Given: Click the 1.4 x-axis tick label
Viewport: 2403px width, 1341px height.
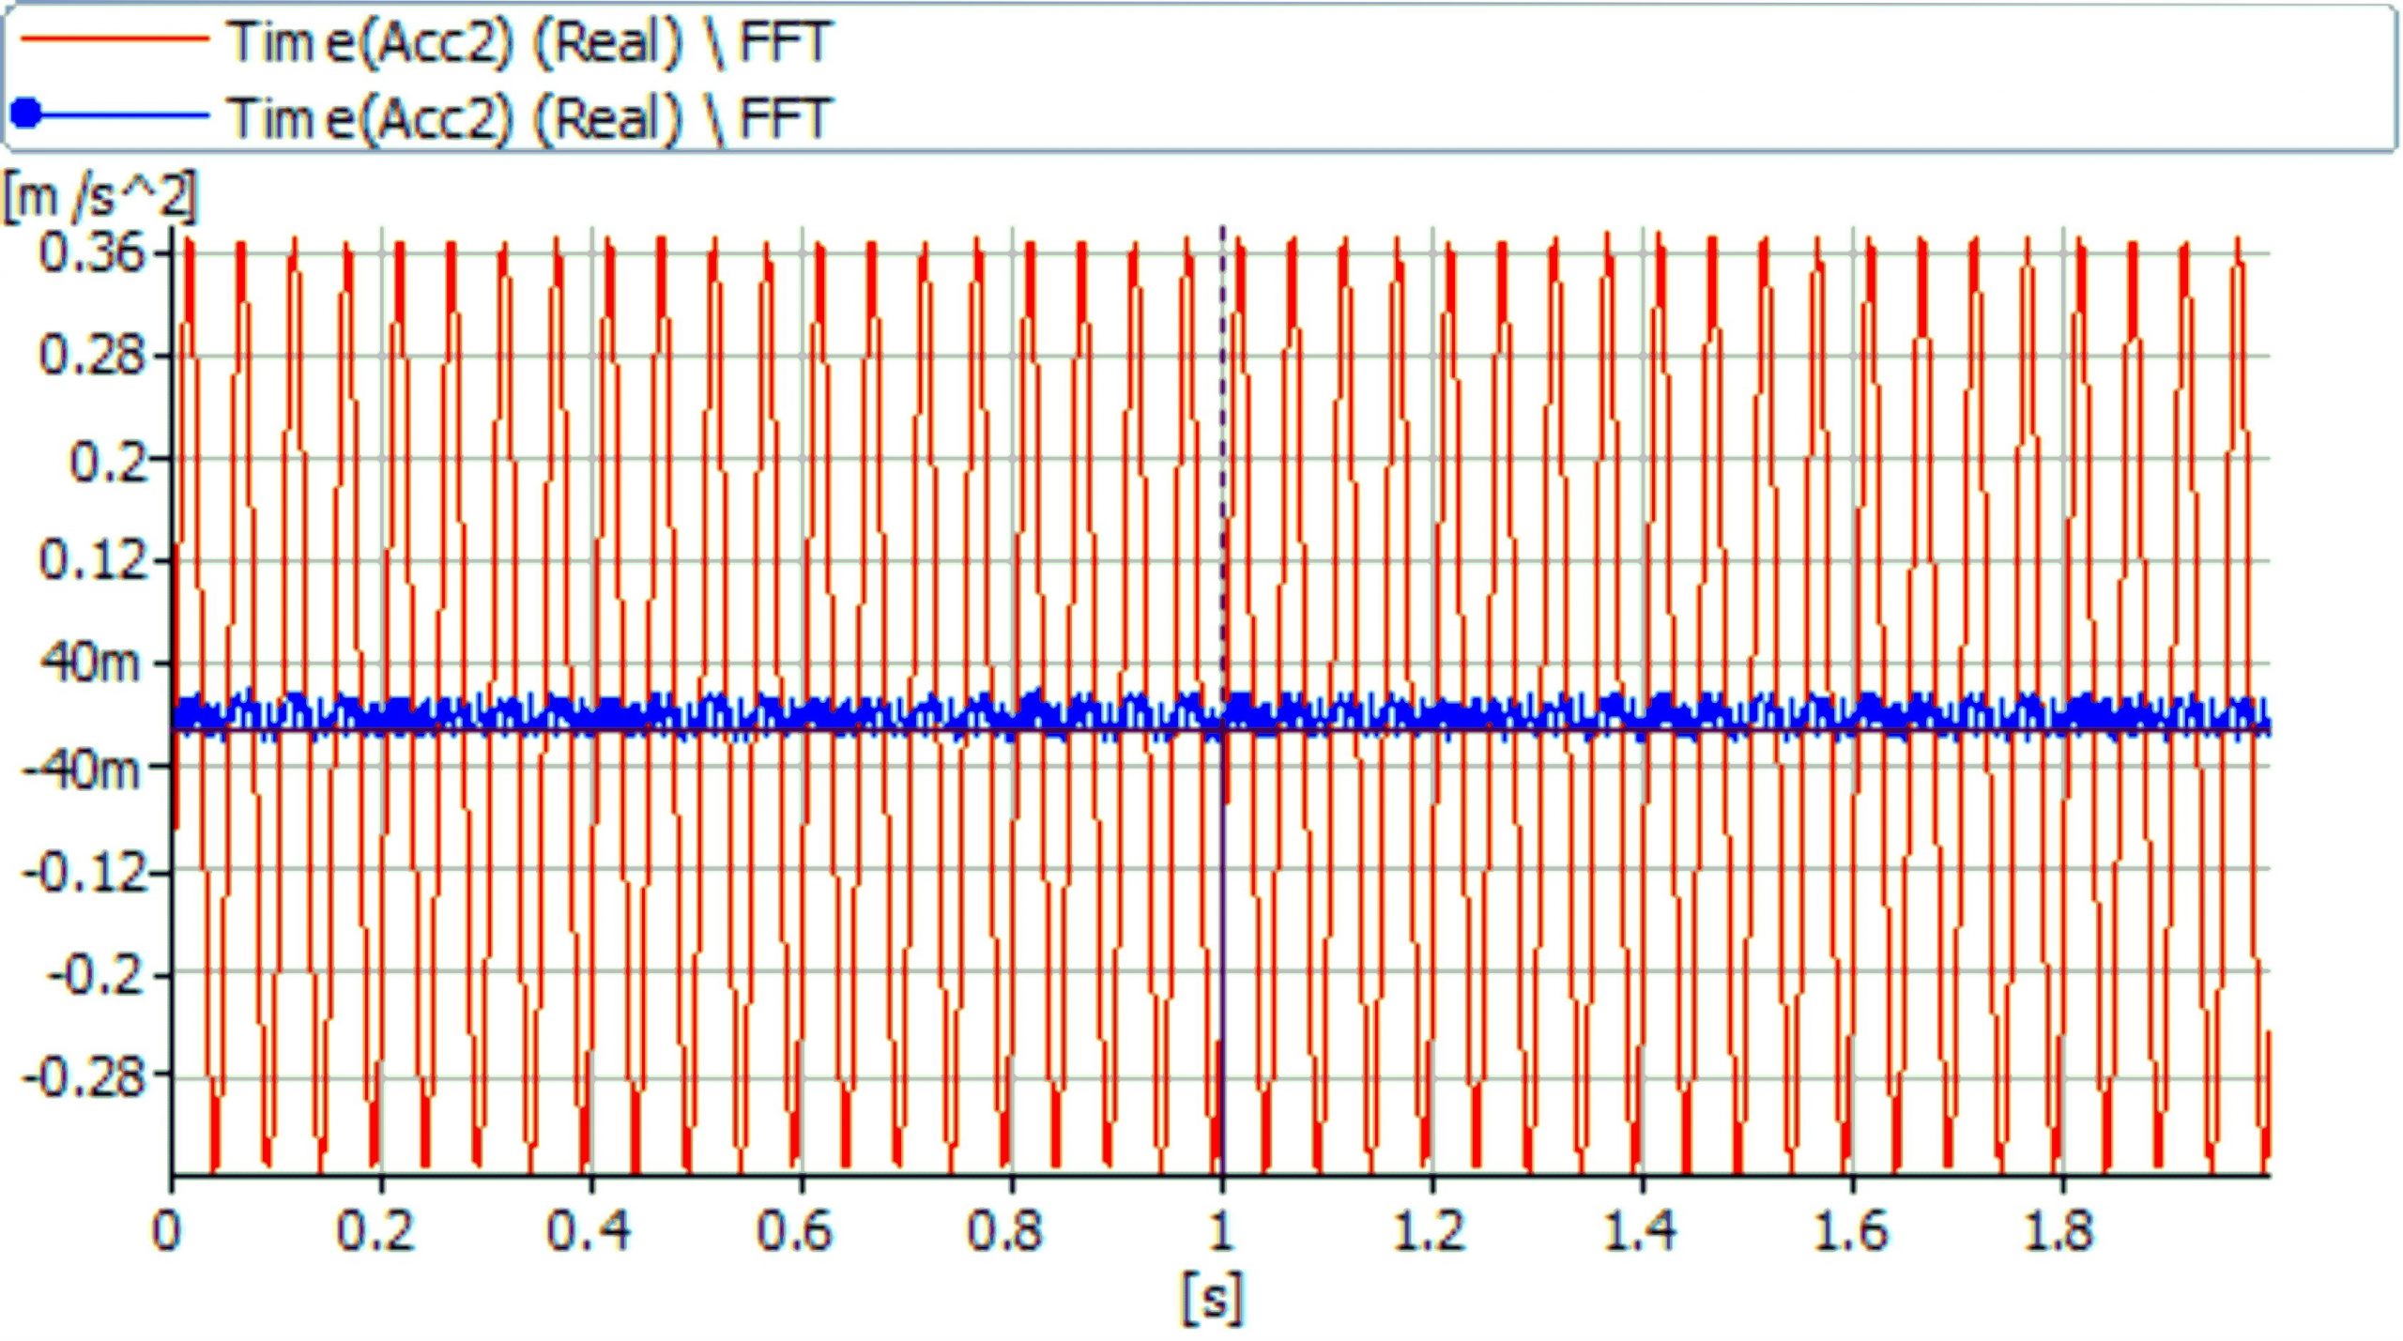Looking at the screenshot, I should pyautogui.click(x=1638, y=1230).
